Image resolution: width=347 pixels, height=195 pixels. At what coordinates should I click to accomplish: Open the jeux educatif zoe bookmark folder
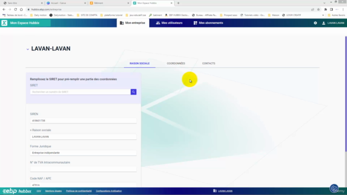(136, 15)
